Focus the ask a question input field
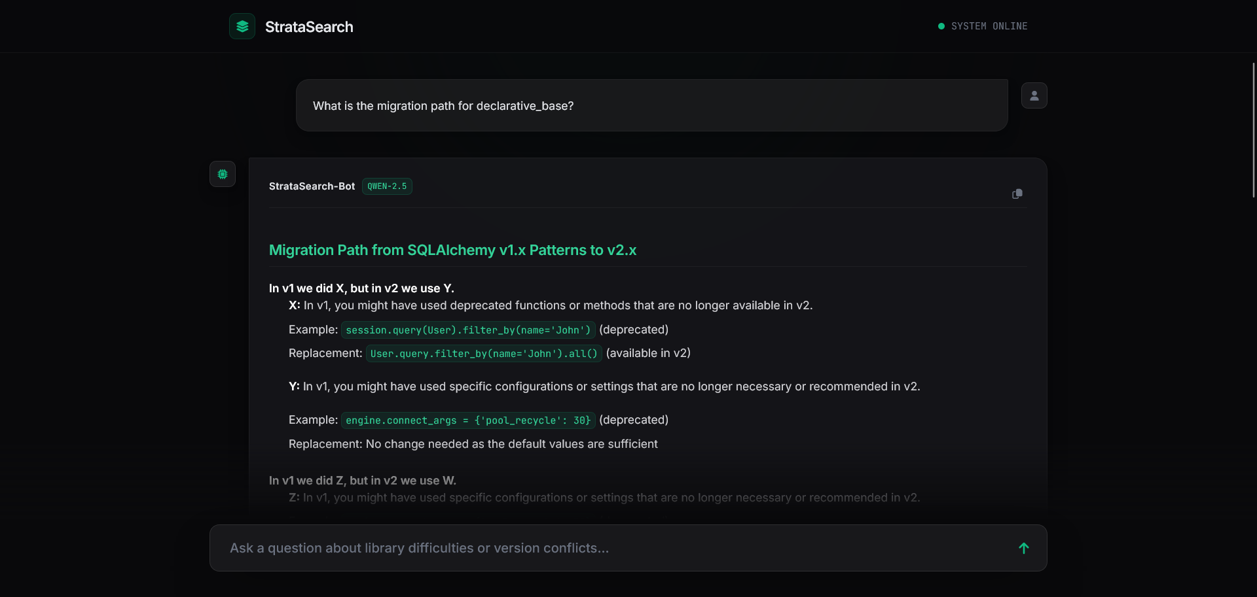Image resolution: width=1257 pixels, height=597 pixels. [x=589, y=548]
